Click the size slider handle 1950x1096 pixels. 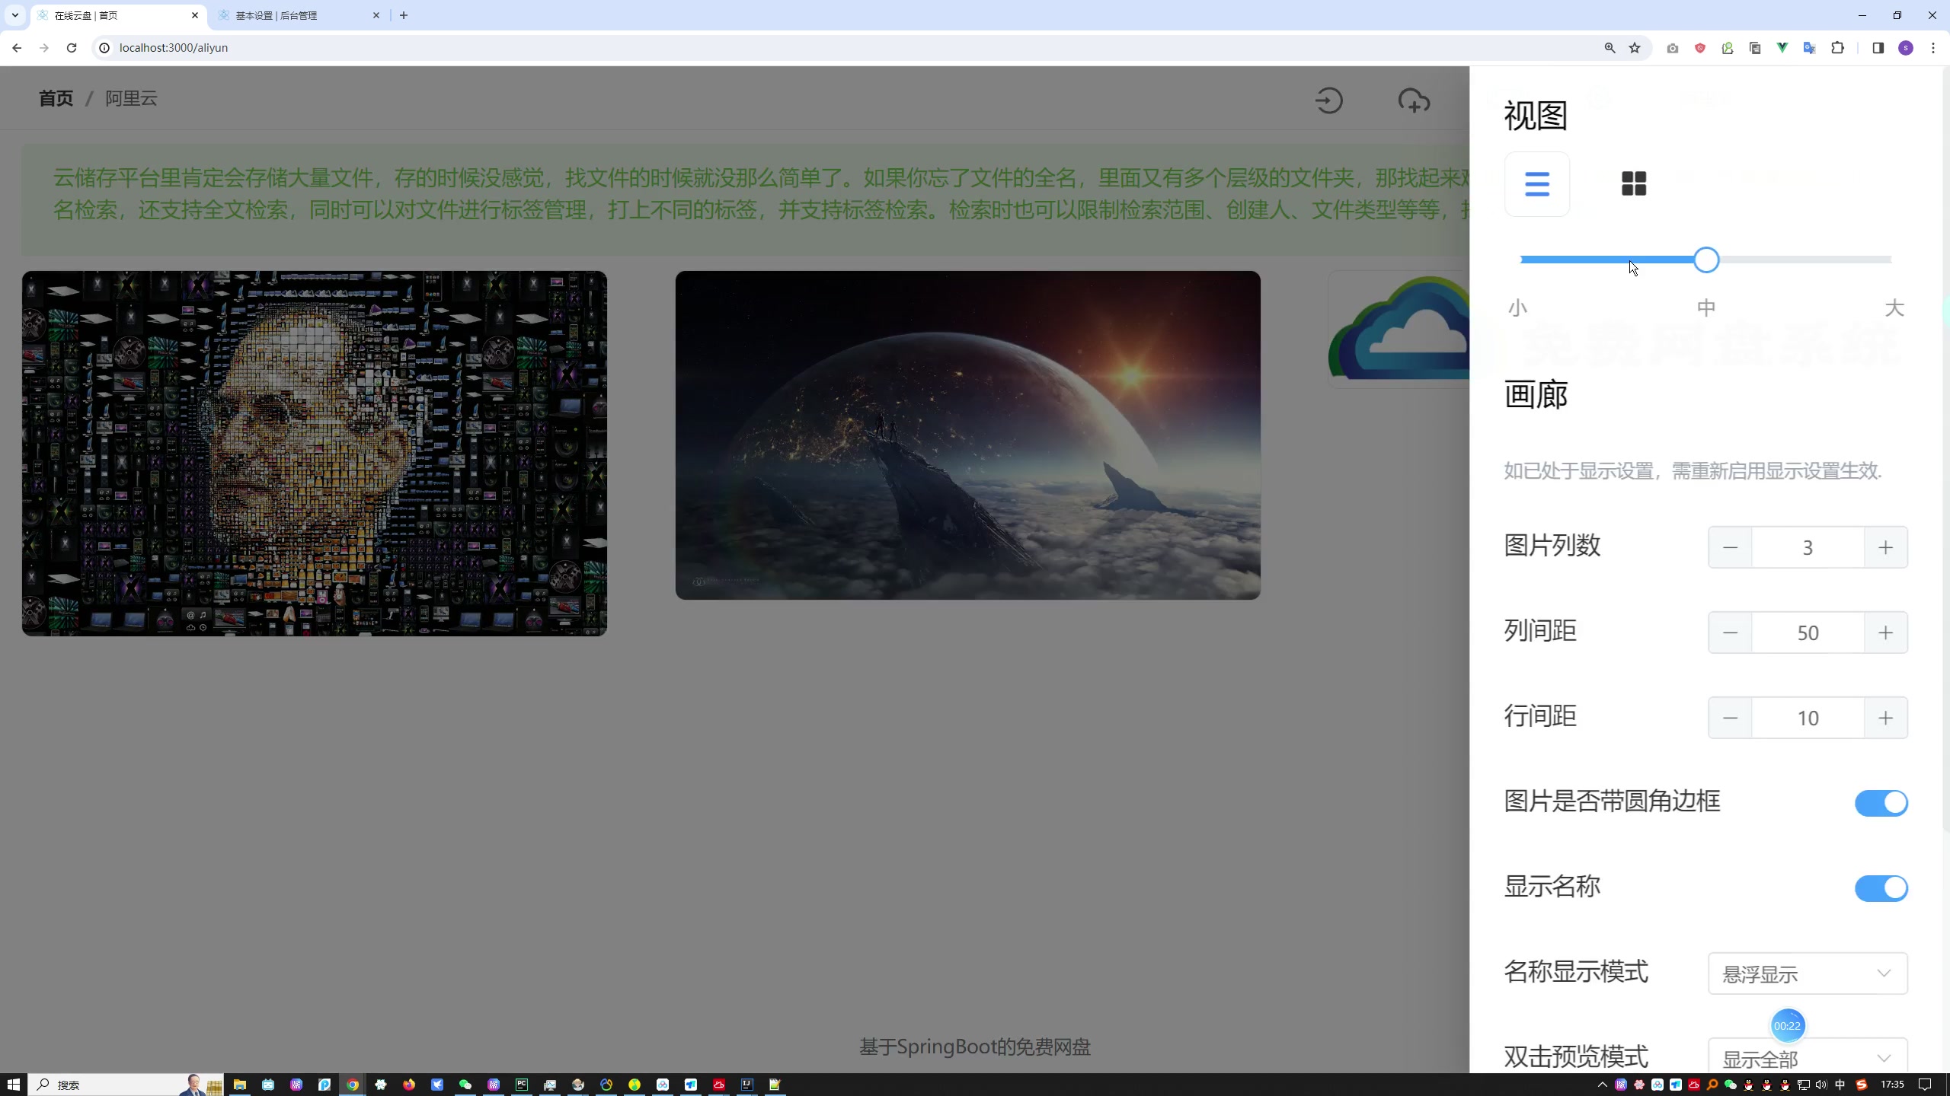1706,260
